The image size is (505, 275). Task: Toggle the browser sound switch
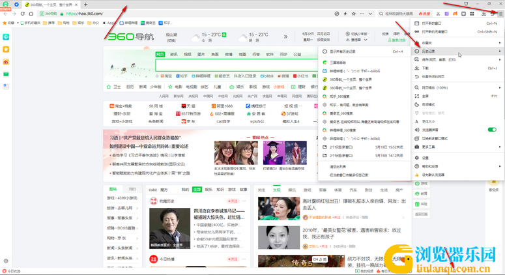(x=492, y=130)
